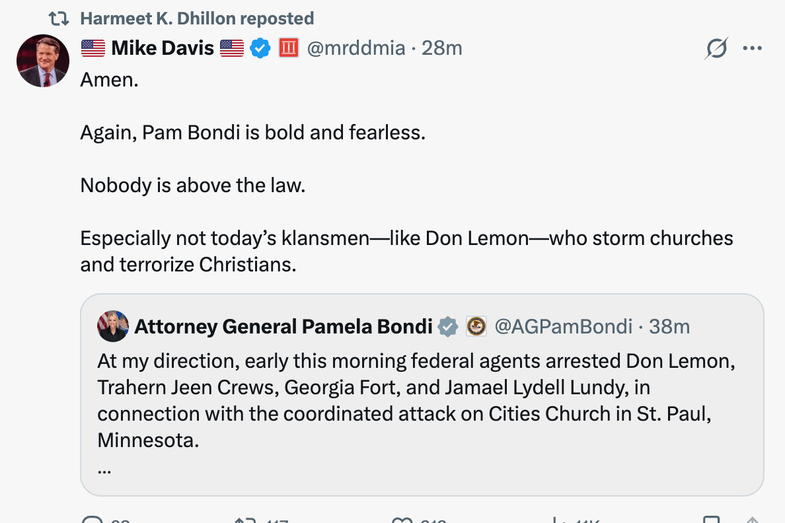
Task: Click Pamela Bondi's avatar in the quoted post
Action: (x=113, y=326)
